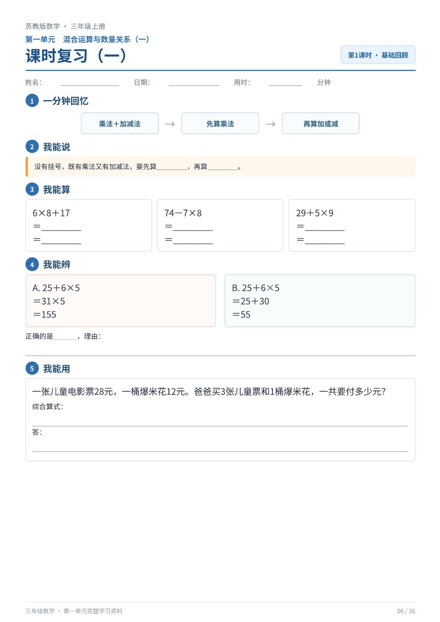Select the 乘法+加减法 flow box
This screenshot has height=622, width=440.
(120, 124)
